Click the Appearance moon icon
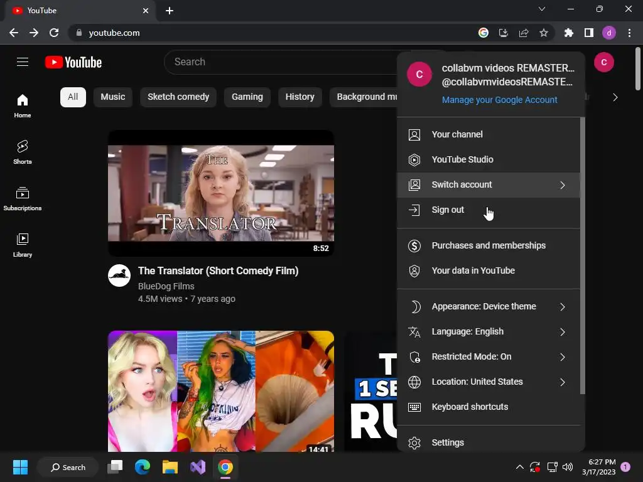Screen dimensions: 643x482 click(415, 306)
